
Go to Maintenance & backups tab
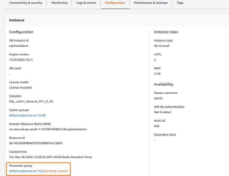(151, 3)
